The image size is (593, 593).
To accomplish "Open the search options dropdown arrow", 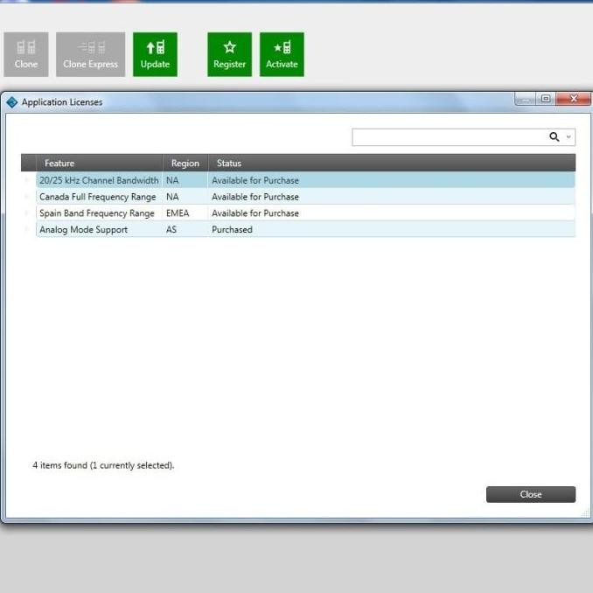I will (x=569, y=137).
